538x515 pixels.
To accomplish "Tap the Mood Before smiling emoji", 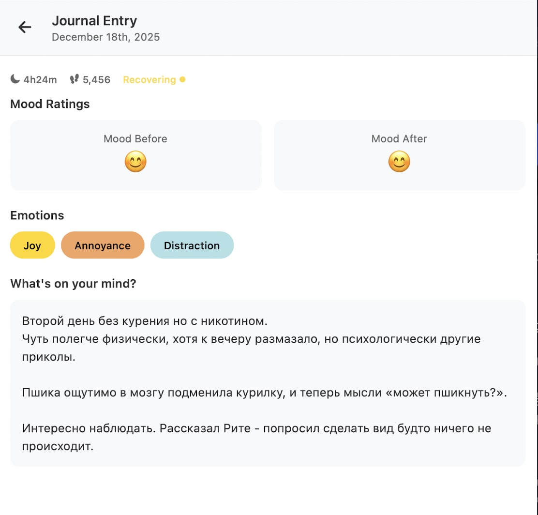I will [135, 161].
